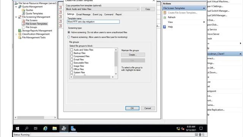This screenshot has width=243, height=137.
Task: Open File Explorer from the taskbar
Action: [x=55, y=129]
